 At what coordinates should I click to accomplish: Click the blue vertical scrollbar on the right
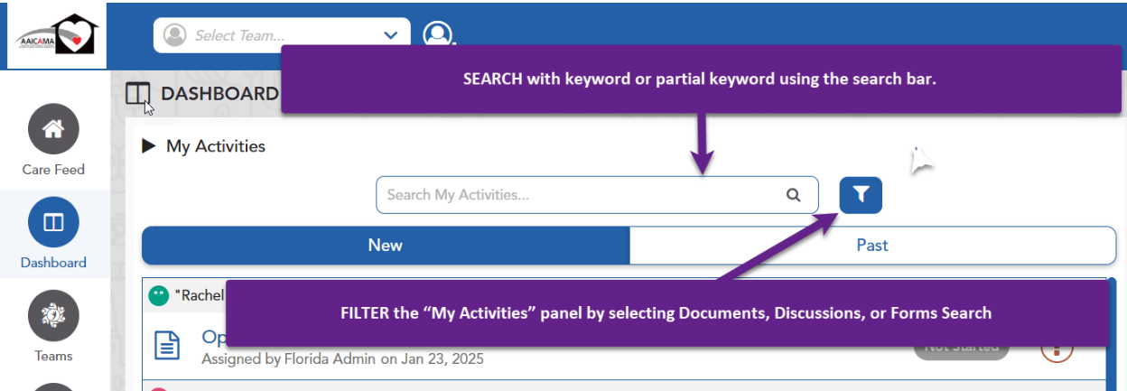click(x=1112, y=334)
